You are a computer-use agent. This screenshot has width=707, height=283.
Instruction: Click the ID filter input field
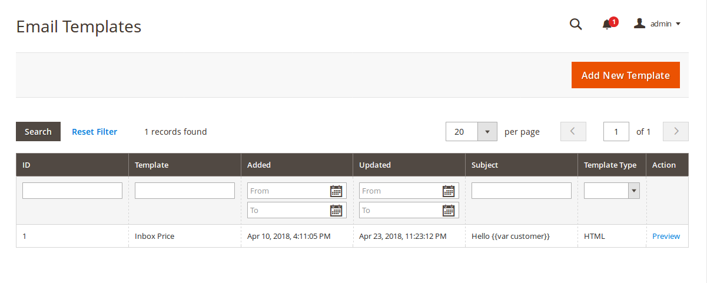click(72, 191)
